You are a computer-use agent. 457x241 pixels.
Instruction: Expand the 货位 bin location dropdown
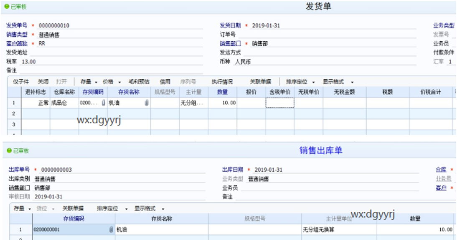pyautogui.click(x=46, y=209)
